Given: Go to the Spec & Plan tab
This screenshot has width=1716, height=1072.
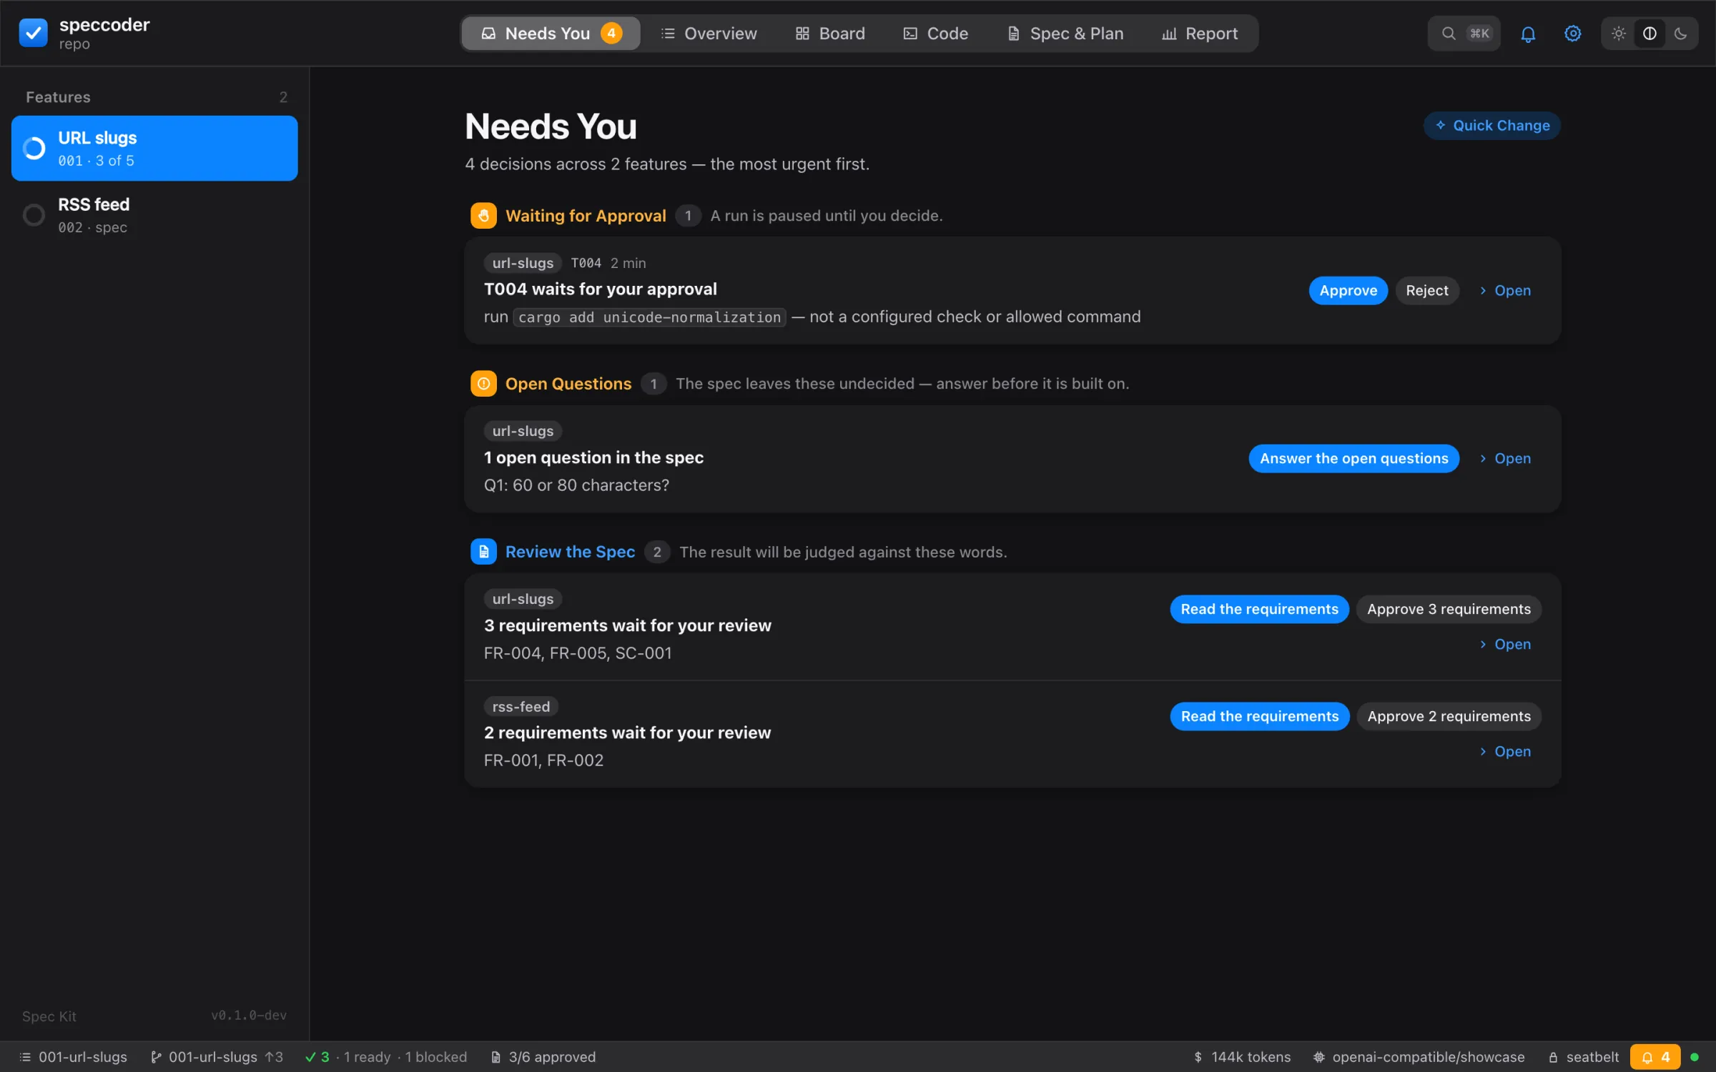Looking at the screenshot, I should tap(1065, 34).
